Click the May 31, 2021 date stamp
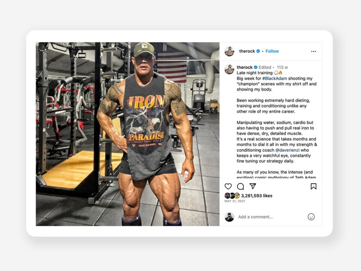The image size is (361, 271). [235, 201]
